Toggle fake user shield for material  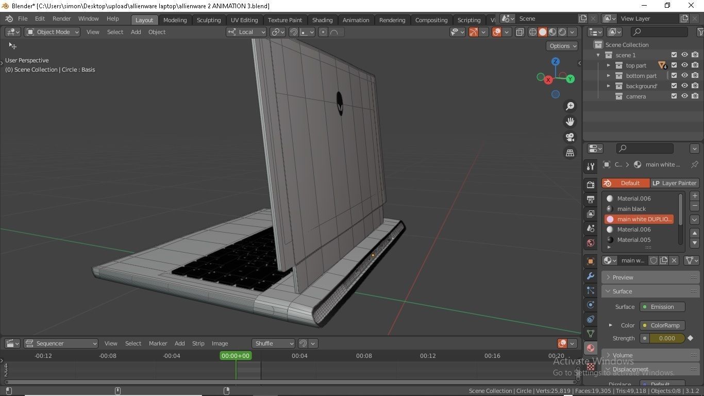(653, 260)
